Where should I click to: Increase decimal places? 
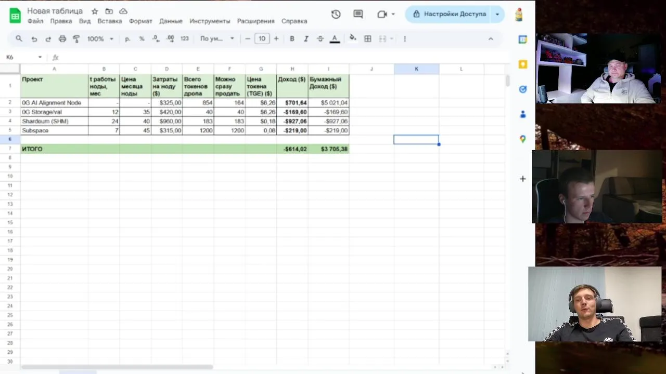coord(170,38)
